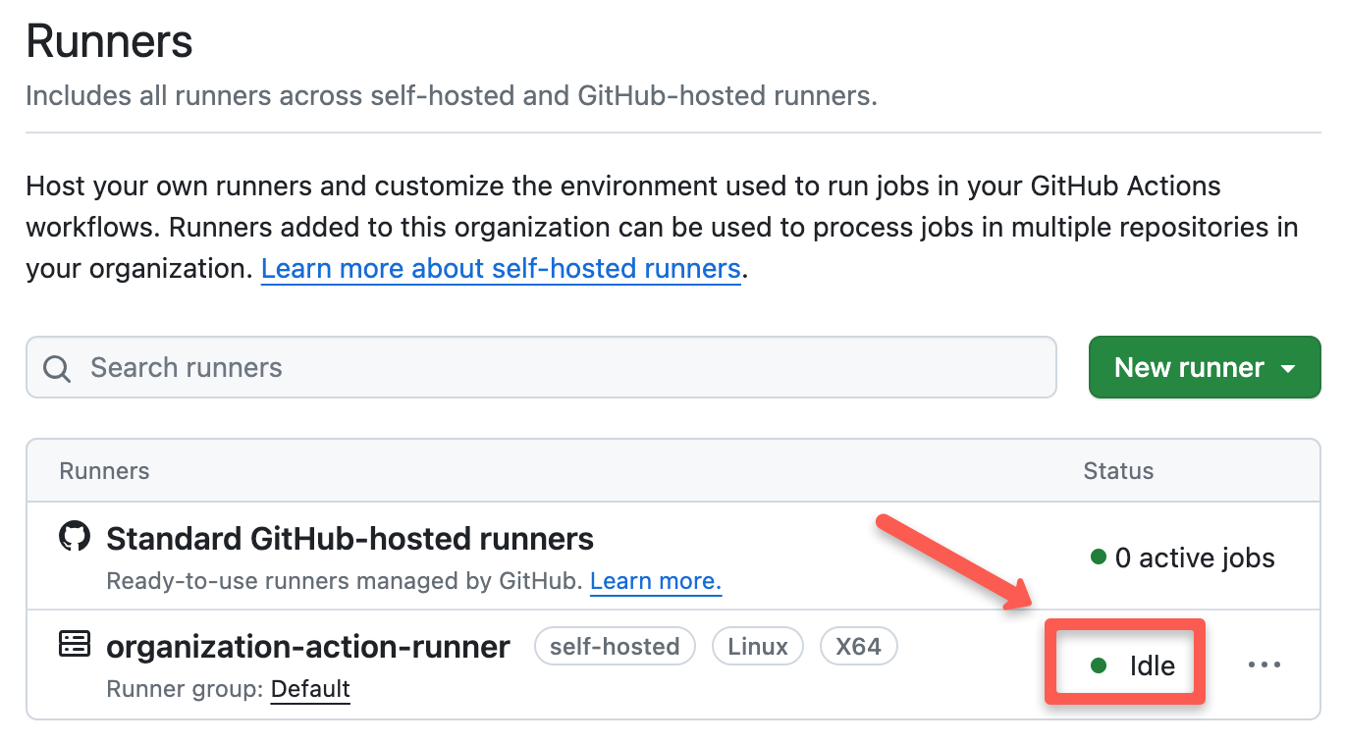Open the kebab menu for organization-action-runner

coord(1264,664)
